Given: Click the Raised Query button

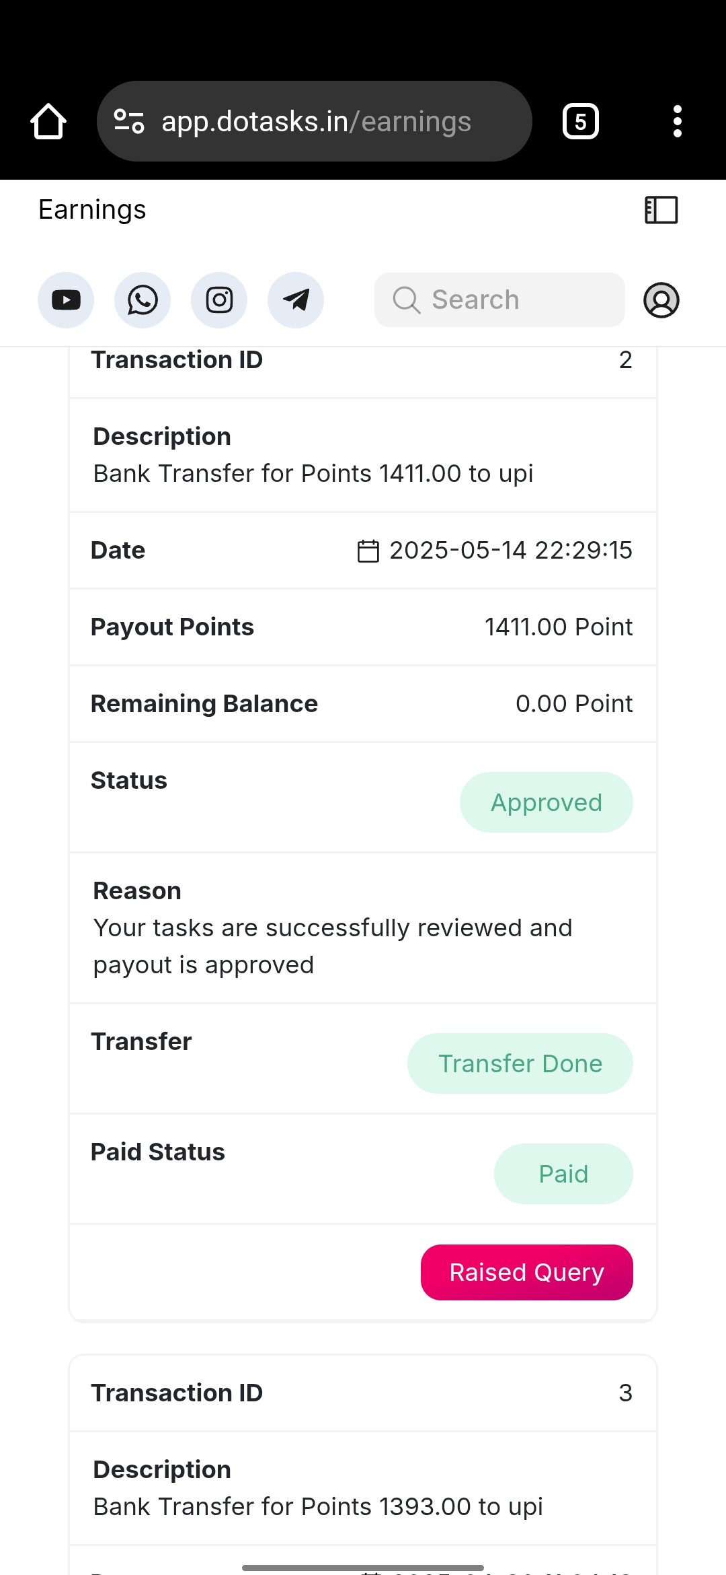Looking at the screenshot, I should point(527,1272).
